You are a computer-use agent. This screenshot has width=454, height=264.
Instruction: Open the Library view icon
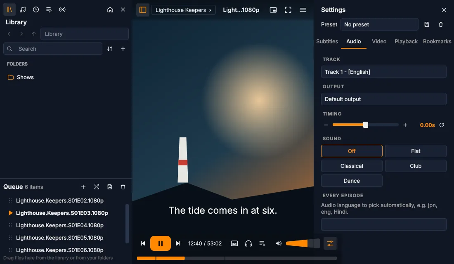(x=9, y=9)
